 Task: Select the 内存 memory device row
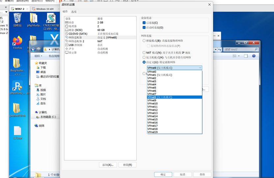point(100,22)
